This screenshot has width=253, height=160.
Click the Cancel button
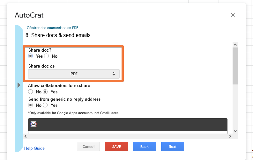88,147
